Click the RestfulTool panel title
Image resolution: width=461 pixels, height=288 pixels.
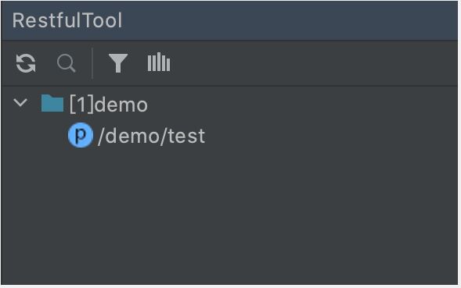point(67,20)
